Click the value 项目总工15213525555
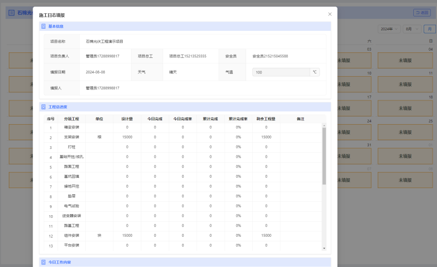 coord(188,56)
